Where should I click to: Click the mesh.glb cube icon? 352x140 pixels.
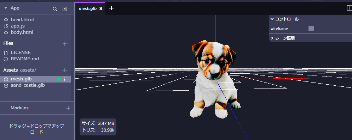tap(6, 79)
